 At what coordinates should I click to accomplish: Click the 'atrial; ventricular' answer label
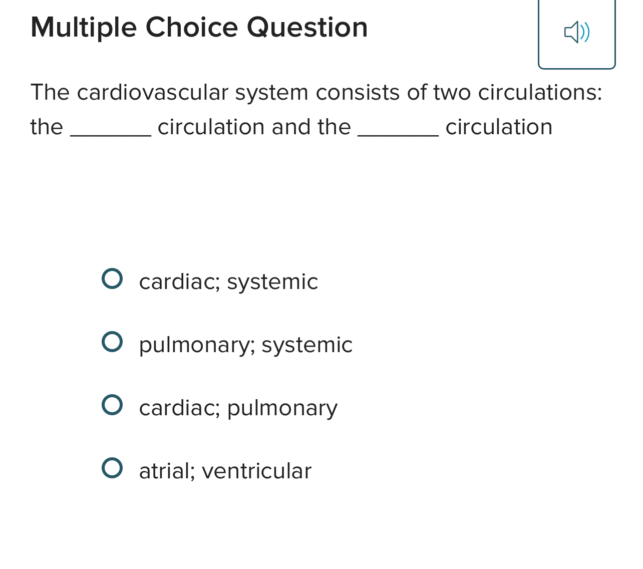click(x=225, y=471)
